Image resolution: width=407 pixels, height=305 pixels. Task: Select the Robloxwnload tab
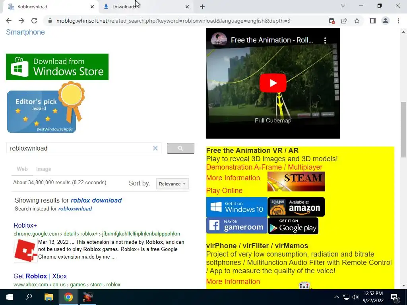click(x=51, y=7)
